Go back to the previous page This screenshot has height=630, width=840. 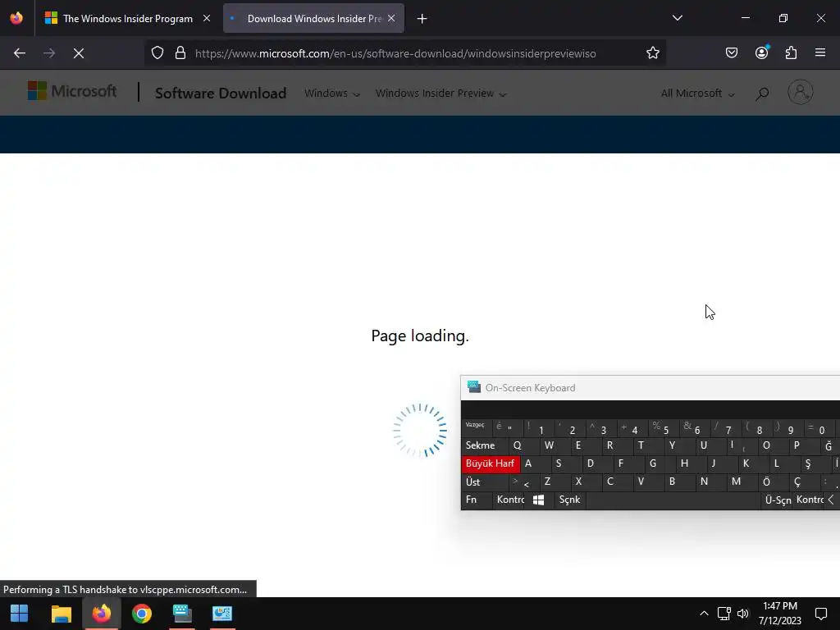20,53
